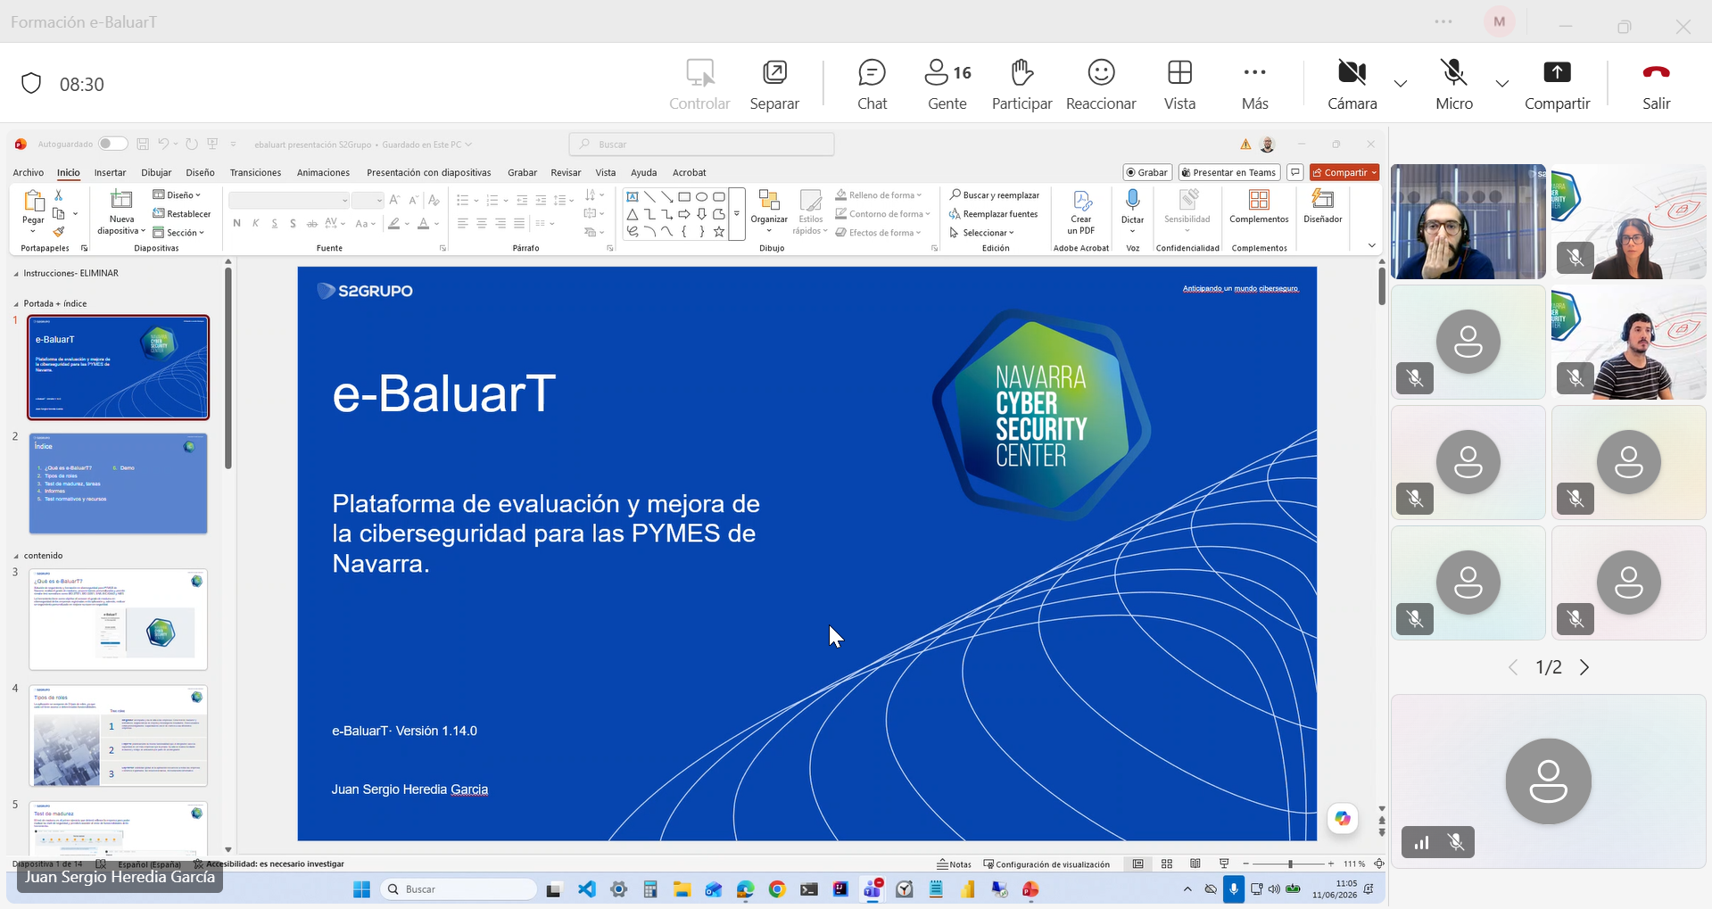Show the Gente participants list
This screenshot has height=909, width=1712.
point(947,85)
